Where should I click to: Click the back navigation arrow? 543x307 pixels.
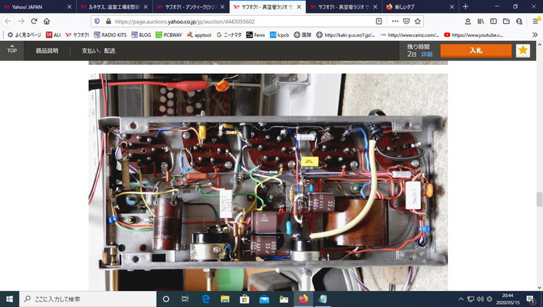8,21
